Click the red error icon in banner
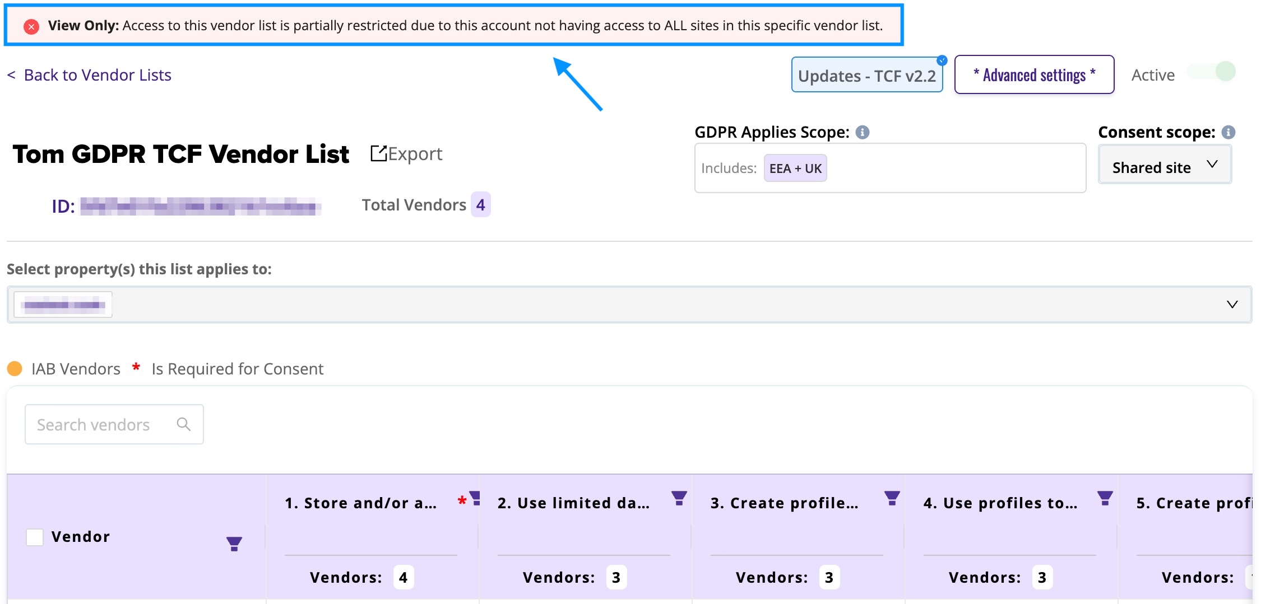Viewport: 1261px width, 604px height. [x=31, y=26]
